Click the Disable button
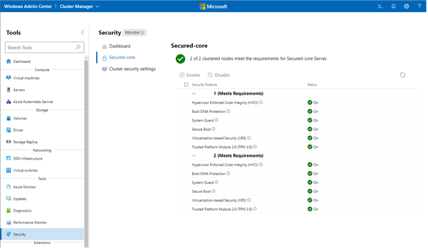 [x=219, y=75]
